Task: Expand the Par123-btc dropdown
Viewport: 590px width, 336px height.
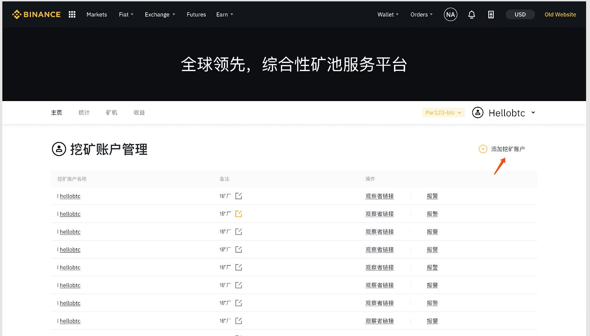Action: coord(443,112)
